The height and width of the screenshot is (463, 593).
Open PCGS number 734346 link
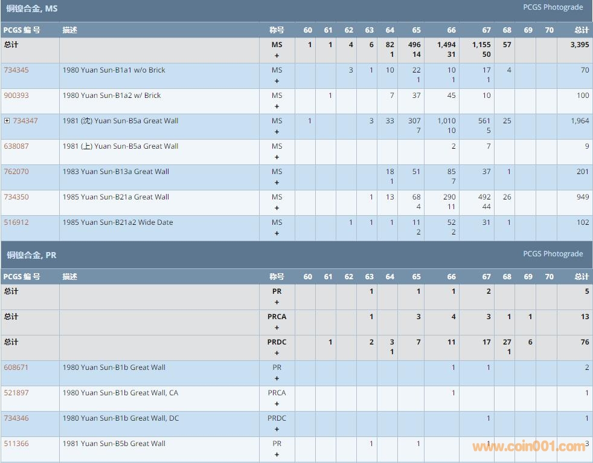tap(16, 418)
